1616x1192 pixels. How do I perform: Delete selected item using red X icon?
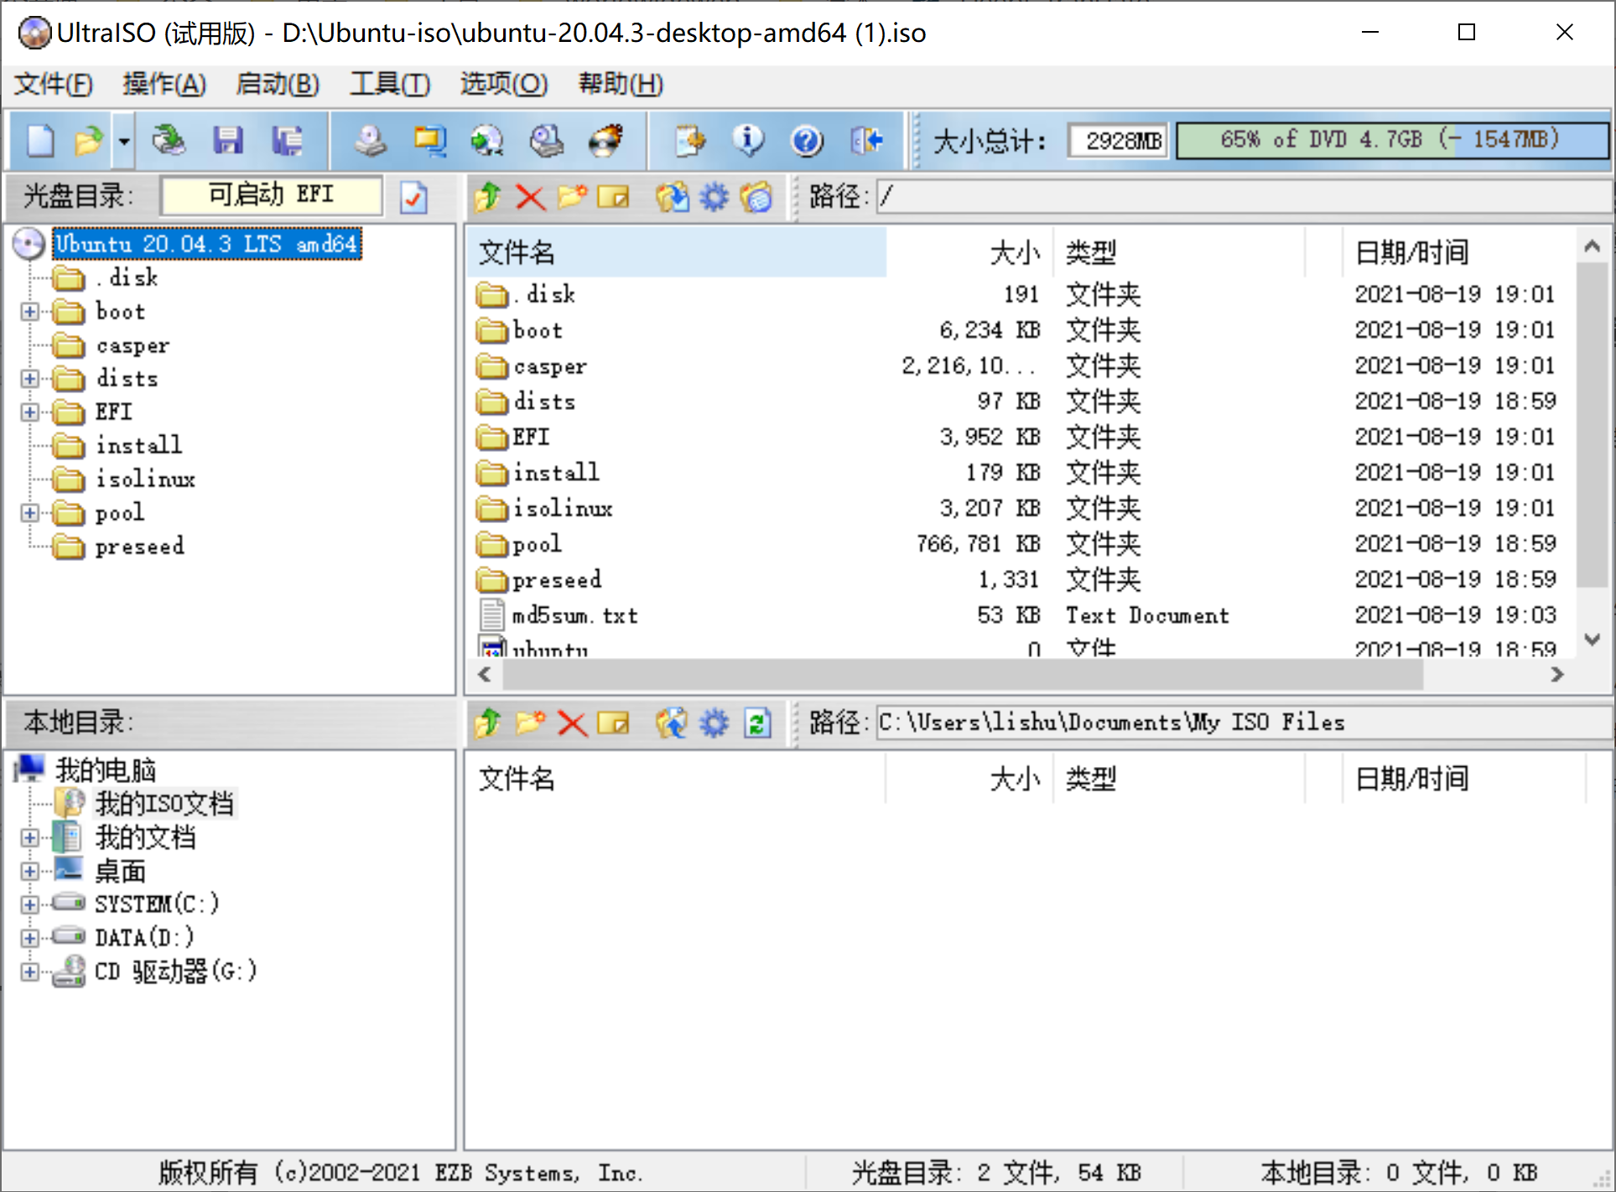[529, 197]
